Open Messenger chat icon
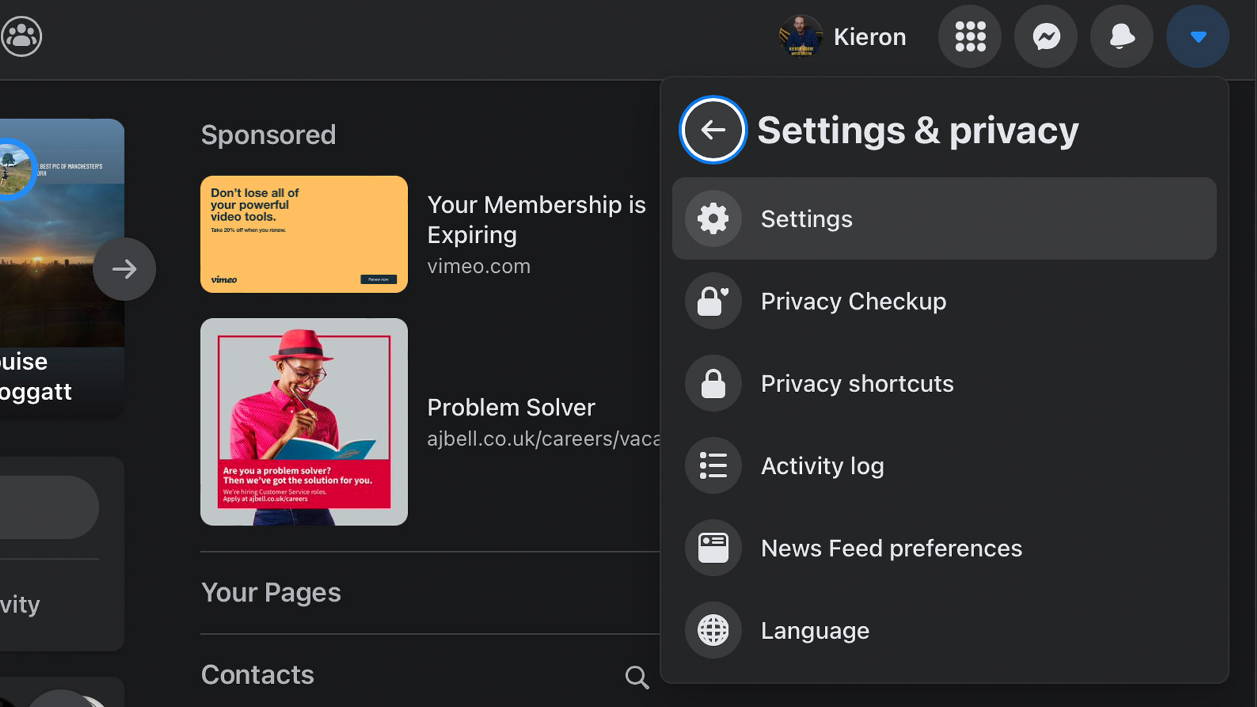This screenshot has width=1257, height=707. point(1046,37)
